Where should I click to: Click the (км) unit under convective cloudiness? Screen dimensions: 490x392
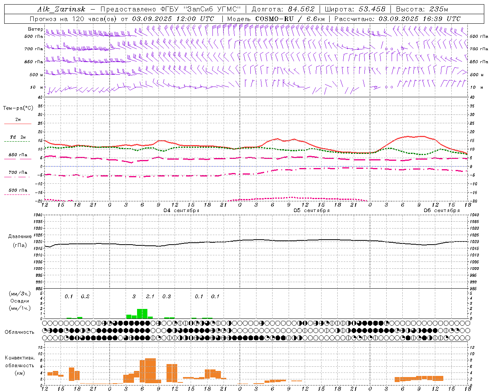pos(20,373)
